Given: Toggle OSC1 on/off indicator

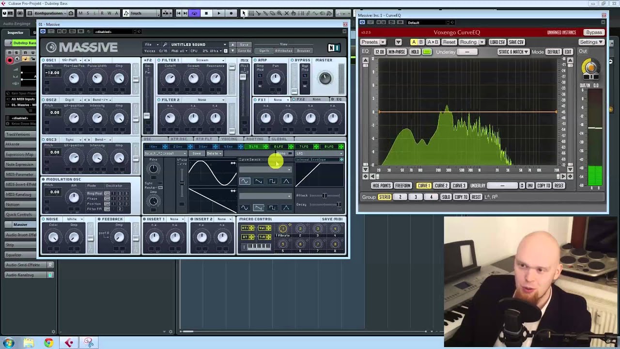Looking at the screenshot, I should coord(43,60).
